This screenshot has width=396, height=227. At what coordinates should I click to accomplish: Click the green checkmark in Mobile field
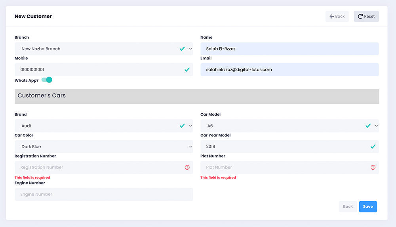tap(187, 69)
